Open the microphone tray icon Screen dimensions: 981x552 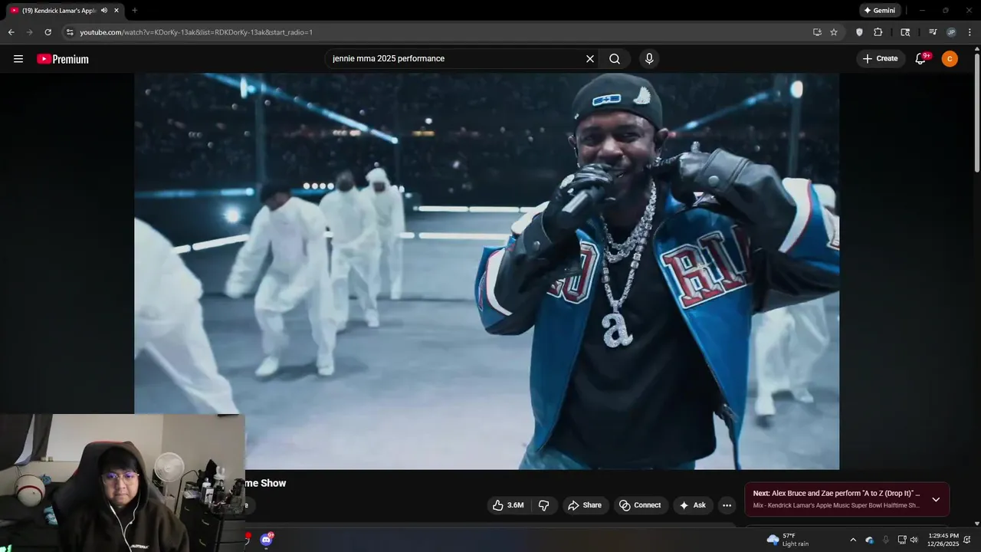[x=886, y=540]
